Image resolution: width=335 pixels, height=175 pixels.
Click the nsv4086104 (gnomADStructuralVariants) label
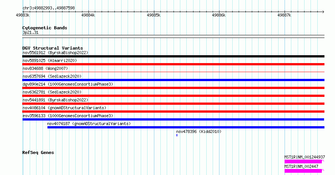64,108
